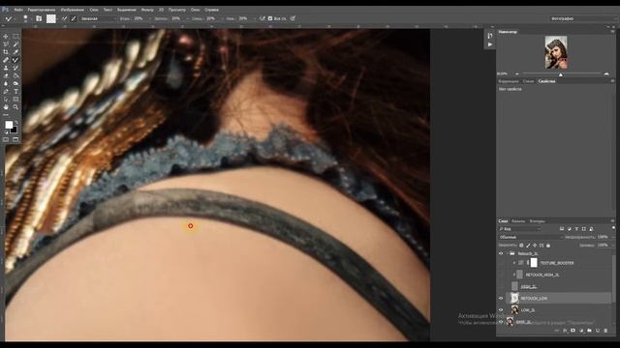Select the Mixer Brush tool in toolbox
This screenshot has height=348, width=620.
pyautogui.click(x=15, y=60)
